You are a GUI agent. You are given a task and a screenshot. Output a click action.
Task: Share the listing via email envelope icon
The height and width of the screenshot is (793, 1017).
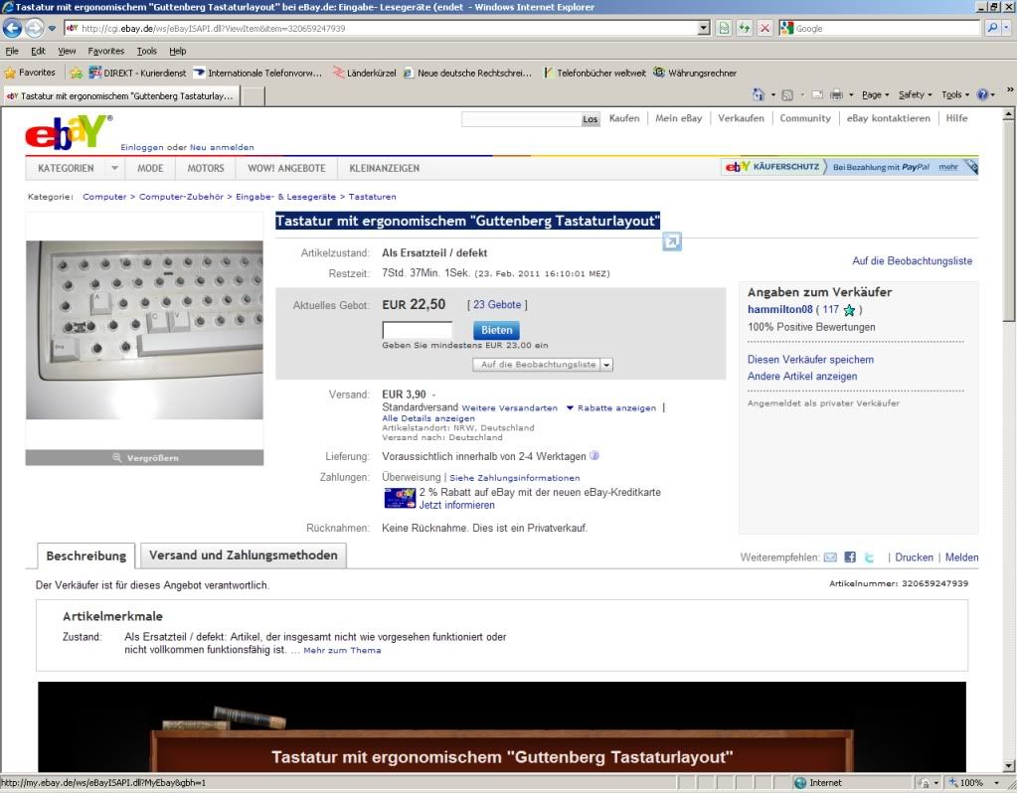pyautogui.click(x=830, y=557)
